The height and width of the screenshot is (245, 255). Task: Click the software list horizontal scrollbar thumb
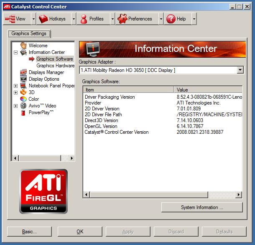149,194
